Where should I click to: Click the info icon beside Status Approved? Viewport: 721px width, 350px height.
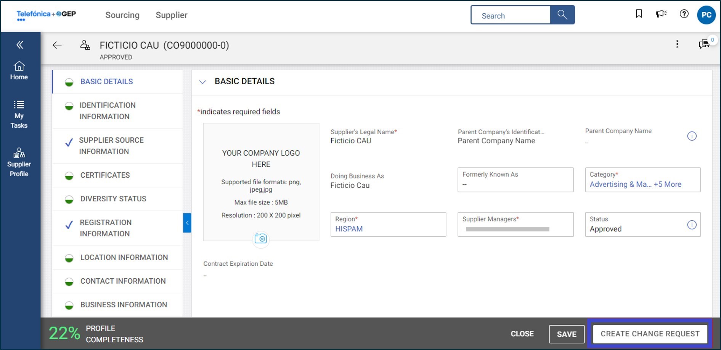692,225
